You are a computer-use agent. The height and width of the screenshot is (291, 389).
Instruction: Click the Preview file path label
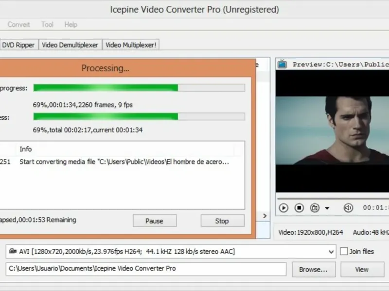tap(341, 65)
